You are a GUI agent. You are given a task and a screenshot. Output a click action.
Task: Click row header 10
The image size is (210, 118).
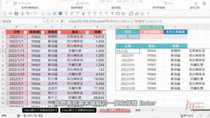(x=3, y=74)
